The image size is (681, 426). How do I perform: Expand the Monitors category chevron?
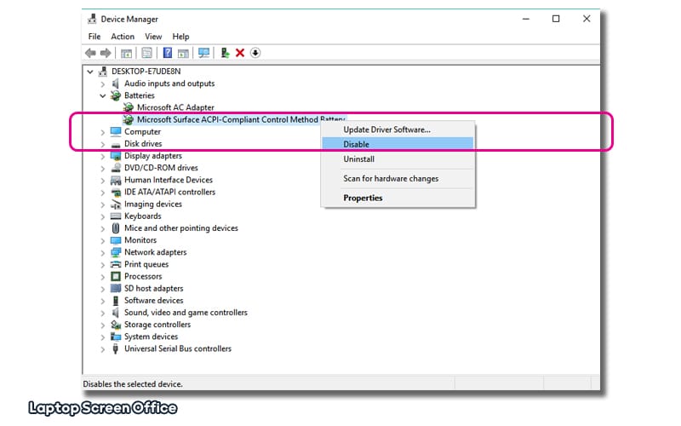103,240
